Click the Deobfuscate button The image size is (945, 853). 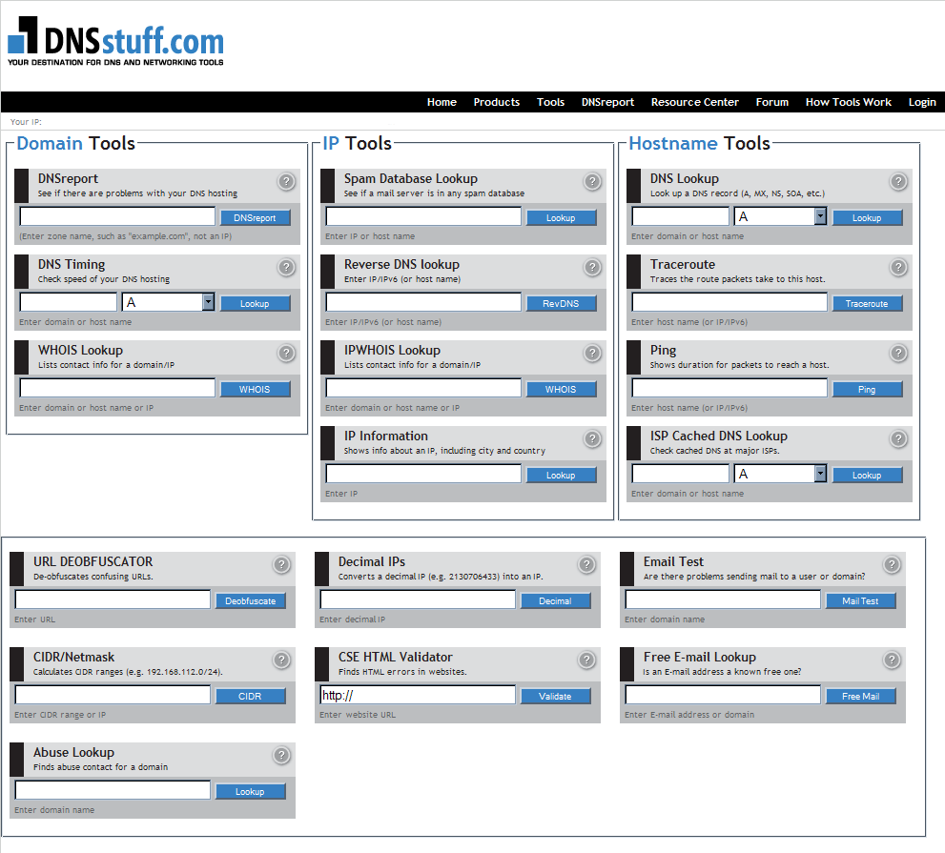250,600
